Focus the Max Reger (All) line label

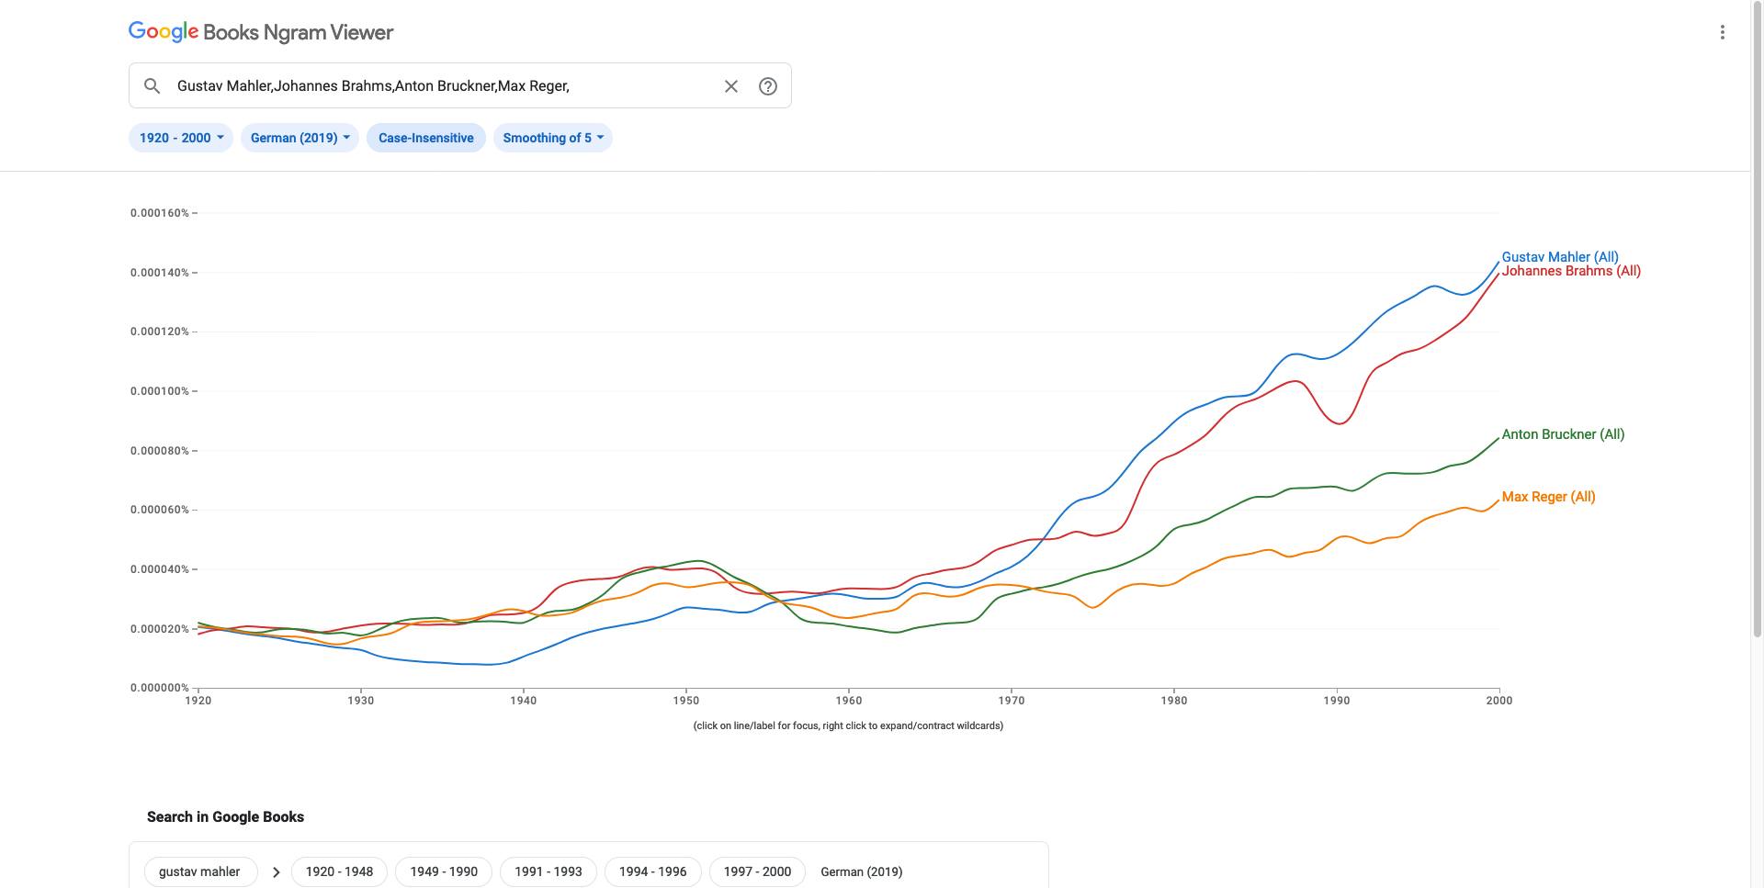point(1548,497)
